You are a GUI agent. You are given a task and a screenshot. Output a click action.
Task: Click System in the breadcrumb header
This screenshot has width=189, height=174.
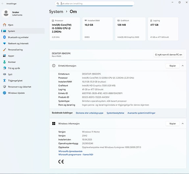tap(56, 12)
